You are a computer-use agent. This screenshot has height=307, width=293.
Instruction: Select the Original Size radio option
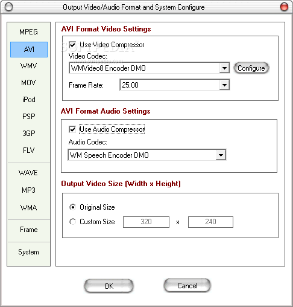(x=72, y=207)
